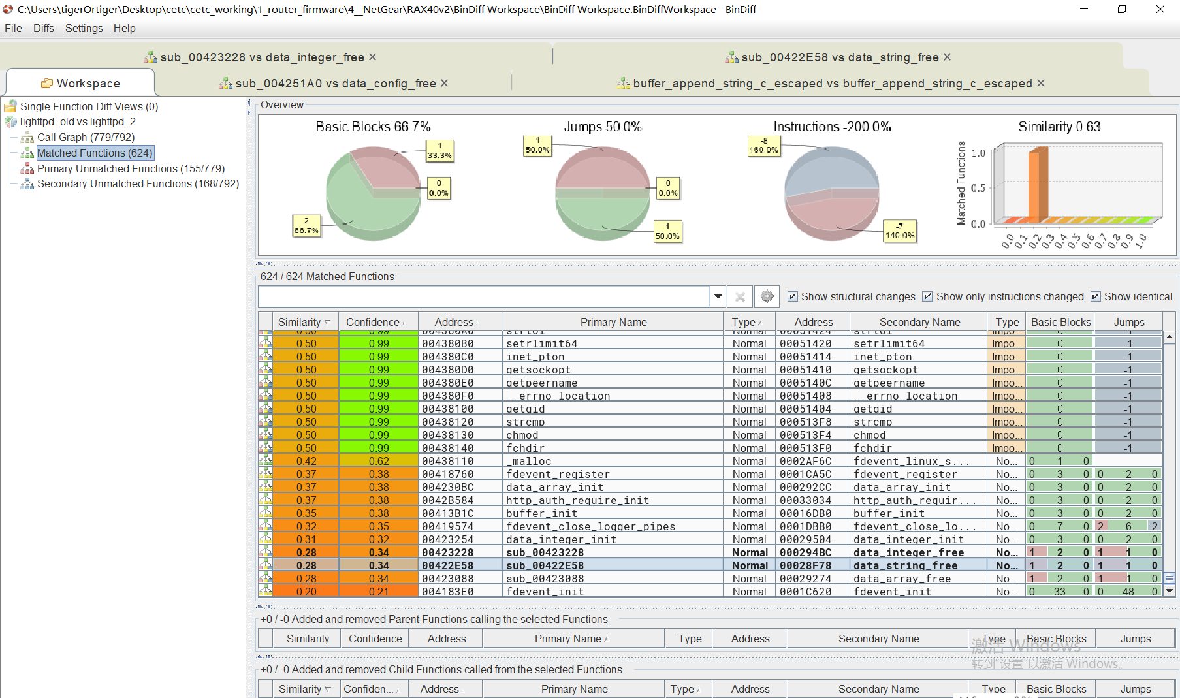The image size is (1180, 698).
Task: Sort parent functions by Primary Name header
Action: pos(573,639)
